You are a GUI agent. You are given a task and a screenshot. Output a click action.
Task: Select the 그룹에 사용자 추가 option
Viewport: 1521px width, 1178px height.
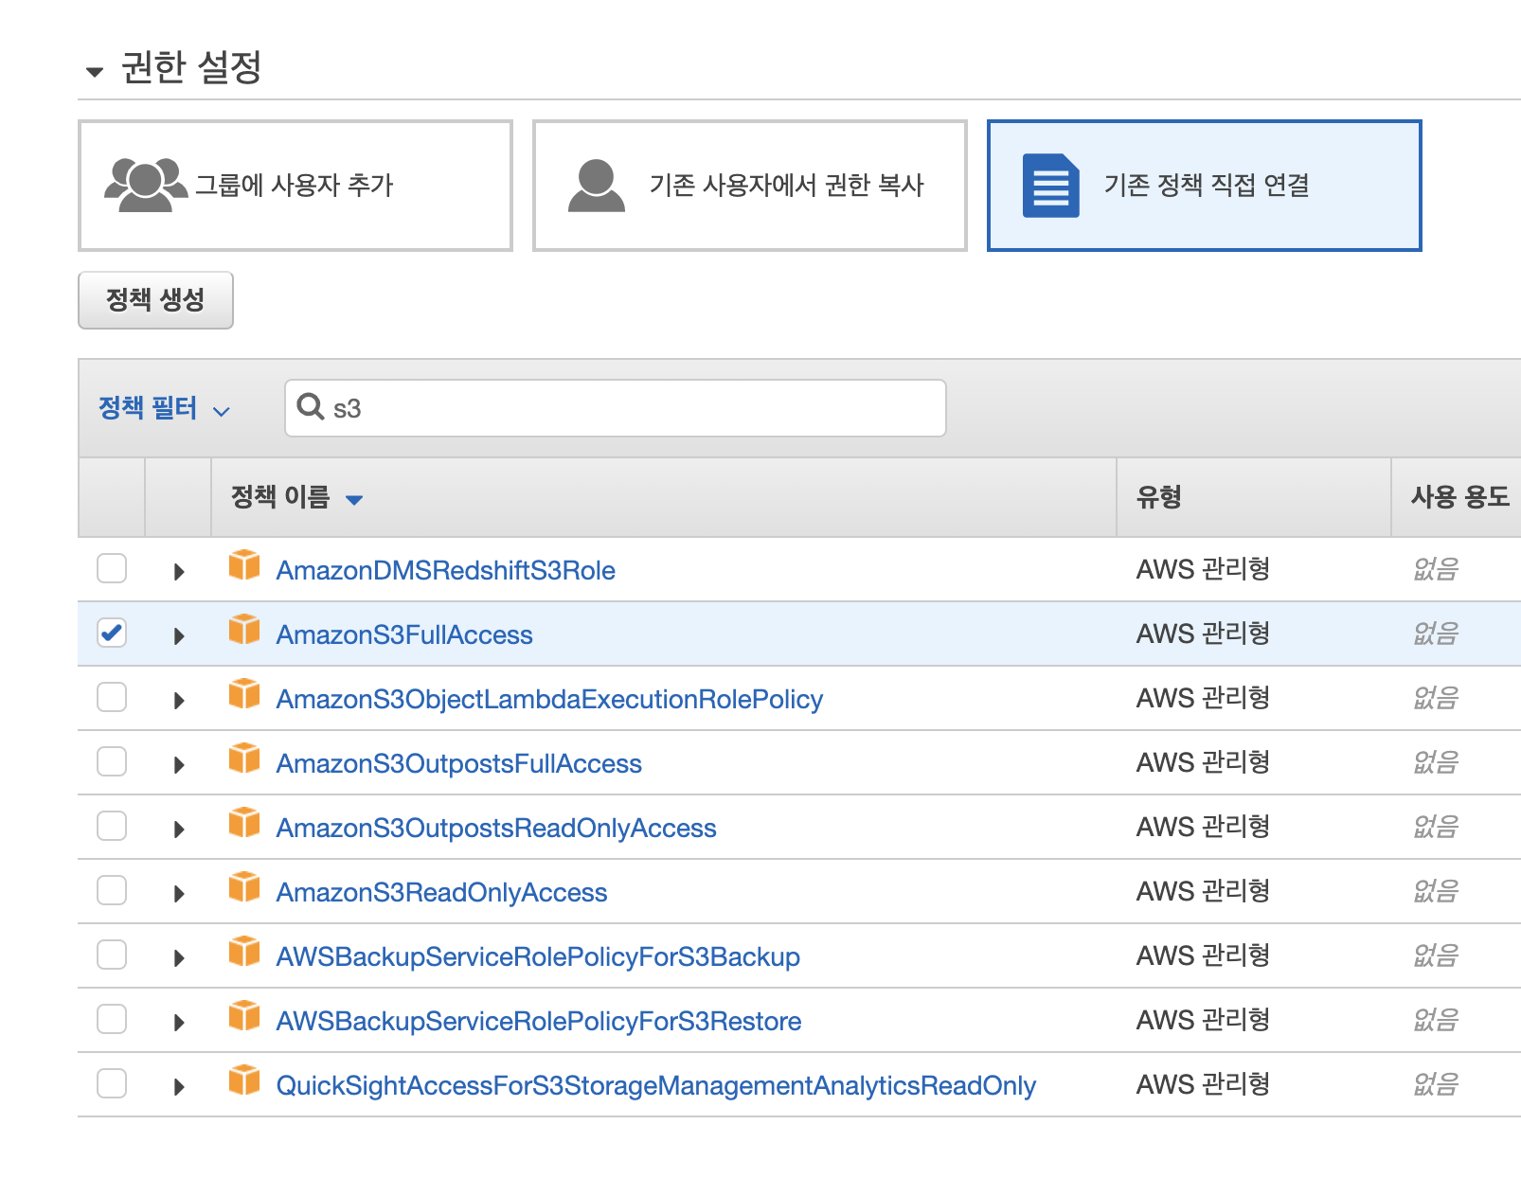(x=295, y=186)
